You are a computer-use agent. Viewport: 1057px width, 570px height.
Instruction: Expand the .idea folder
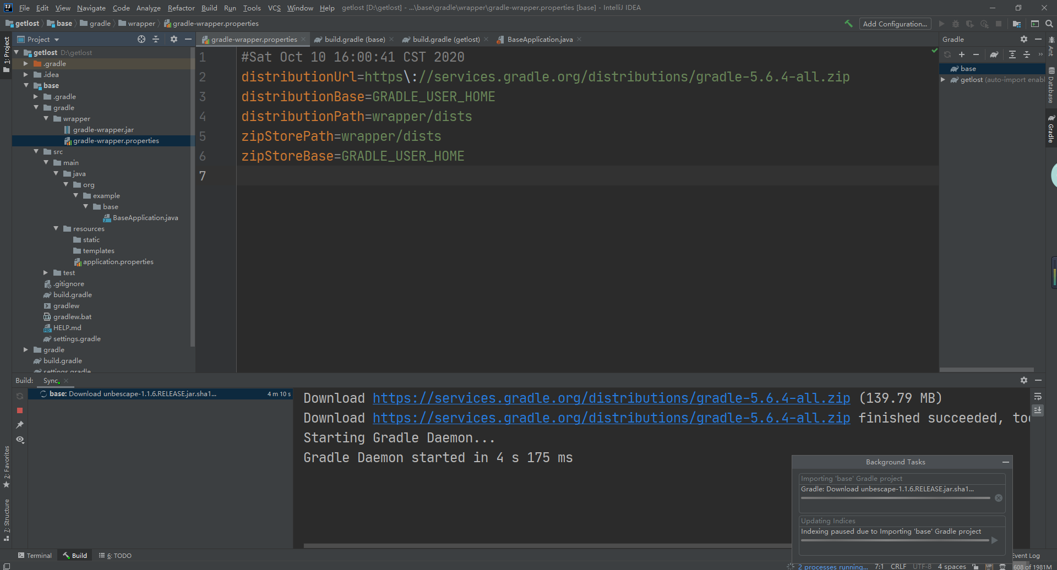pyautogui.click(x=26, y=74)
